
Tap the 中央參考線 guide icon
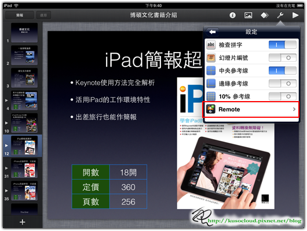pos(211,70)
